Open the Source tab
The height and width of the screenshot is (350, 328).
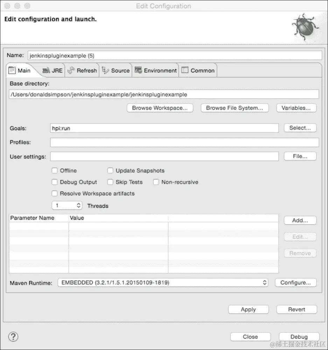(116, 71)
